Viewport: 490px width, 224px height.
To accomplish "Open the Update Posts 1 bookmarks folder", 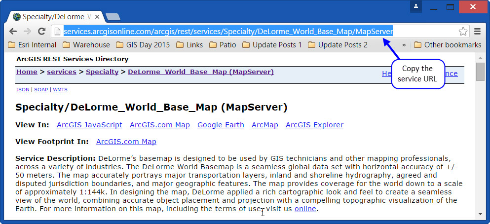I will [x=272, y=45].
